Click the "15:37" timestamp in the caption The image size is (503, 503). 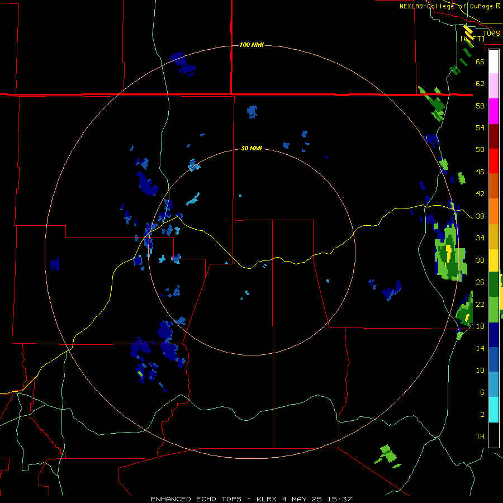tap(340, 499)
